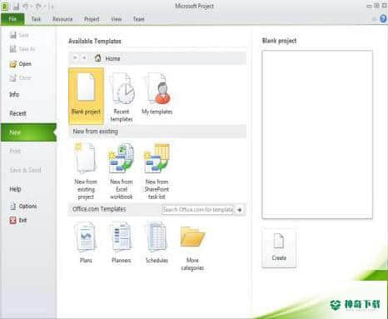The image size is (388, 319).
Task: Click Save in the File sidebar
Action: 19,35
